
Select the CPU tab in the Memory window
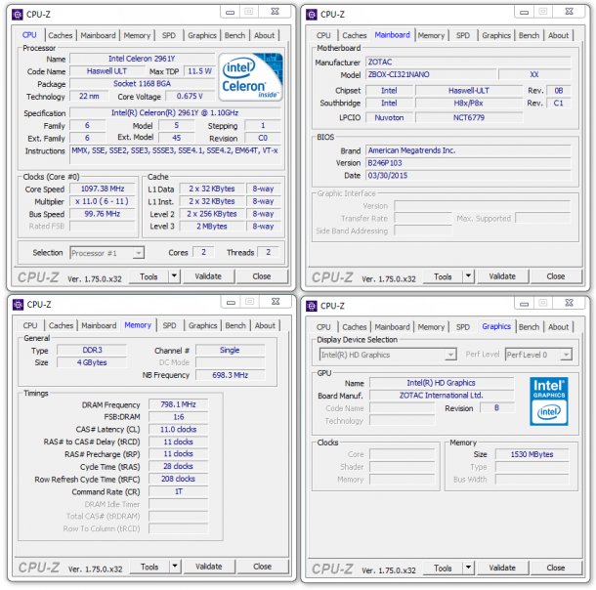coord(30,325)
